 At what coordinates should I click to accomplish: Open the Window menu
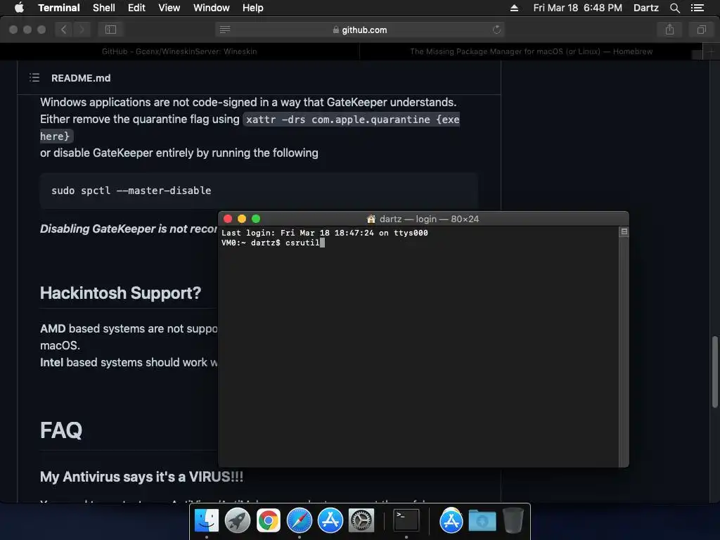211,8
